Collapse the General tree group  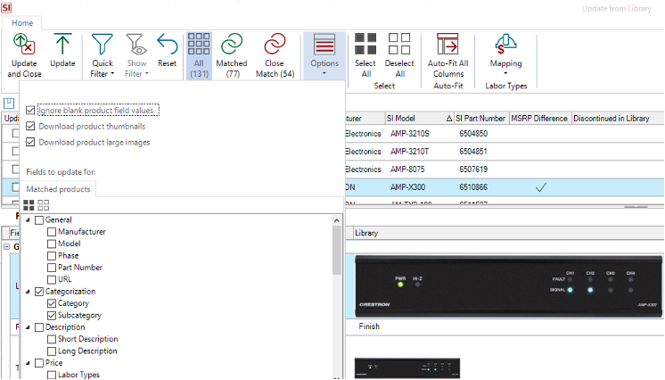pyautogui.click(x=27, y=220)
